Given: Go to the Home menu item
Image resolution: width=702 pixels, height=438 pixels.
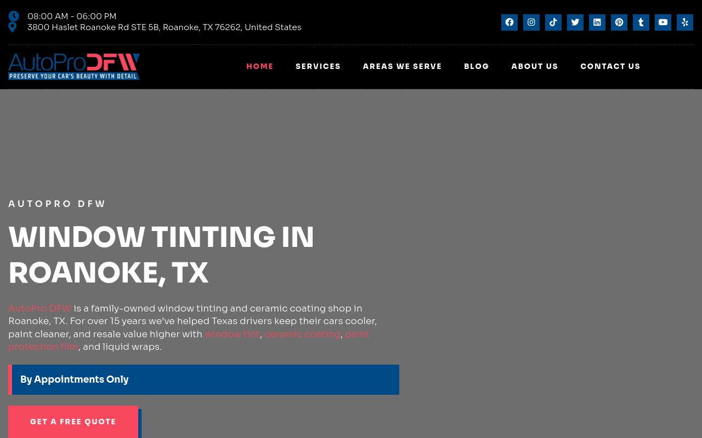Looking at the screenshot, I should coord(260,66).
